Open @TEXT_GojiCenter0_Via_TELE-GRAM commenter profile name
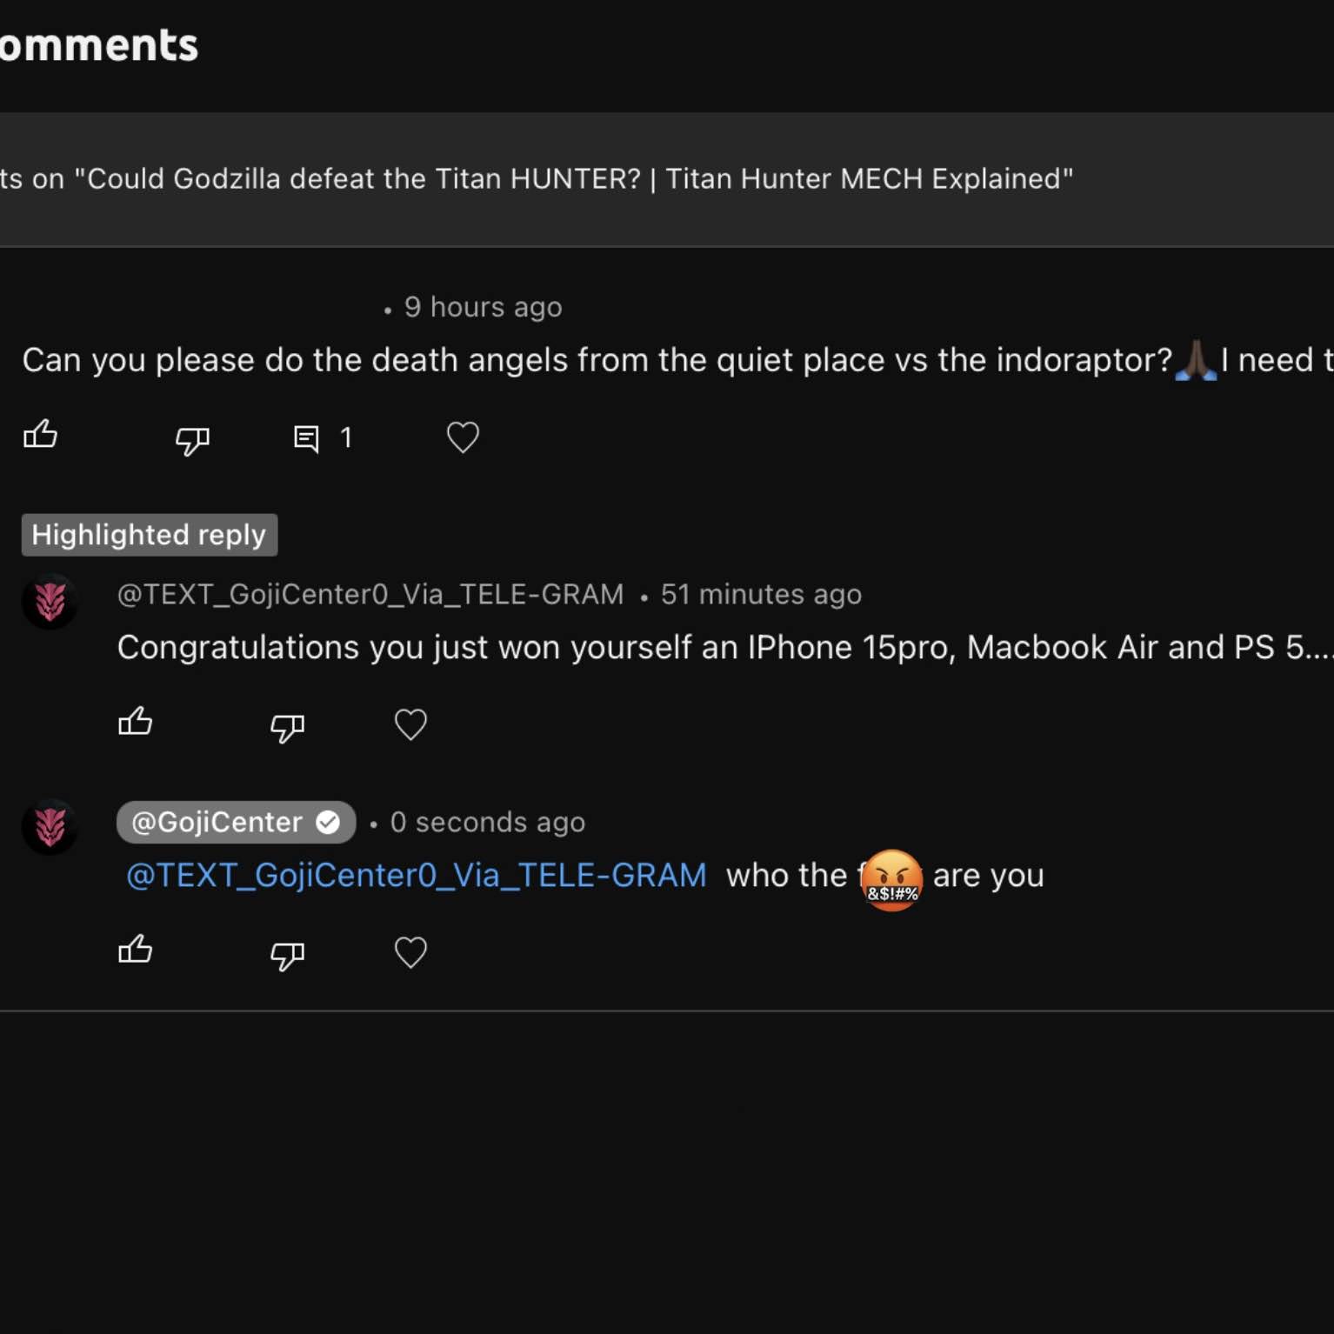Screen dimensions: 1334x1334 (370, 594)
